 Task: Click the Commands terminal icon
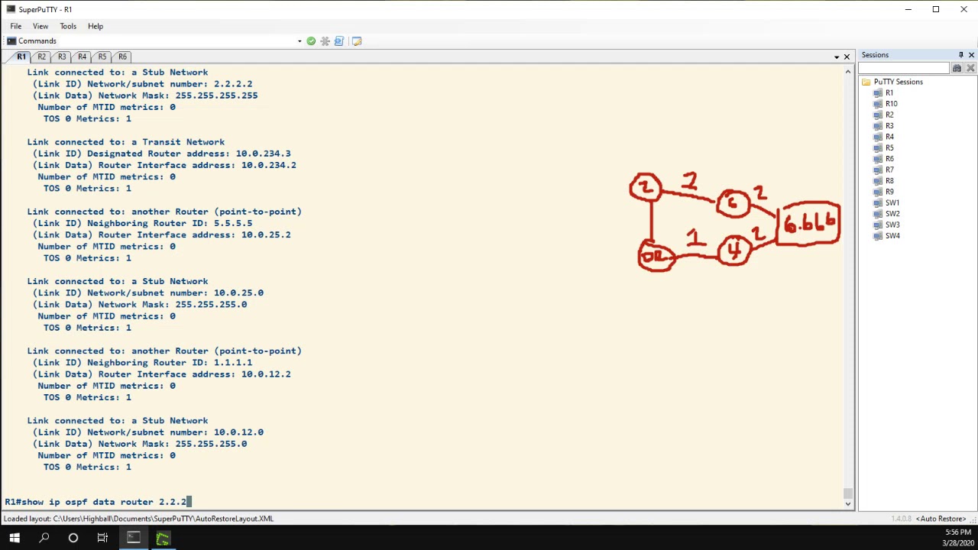tap(11, 41)
